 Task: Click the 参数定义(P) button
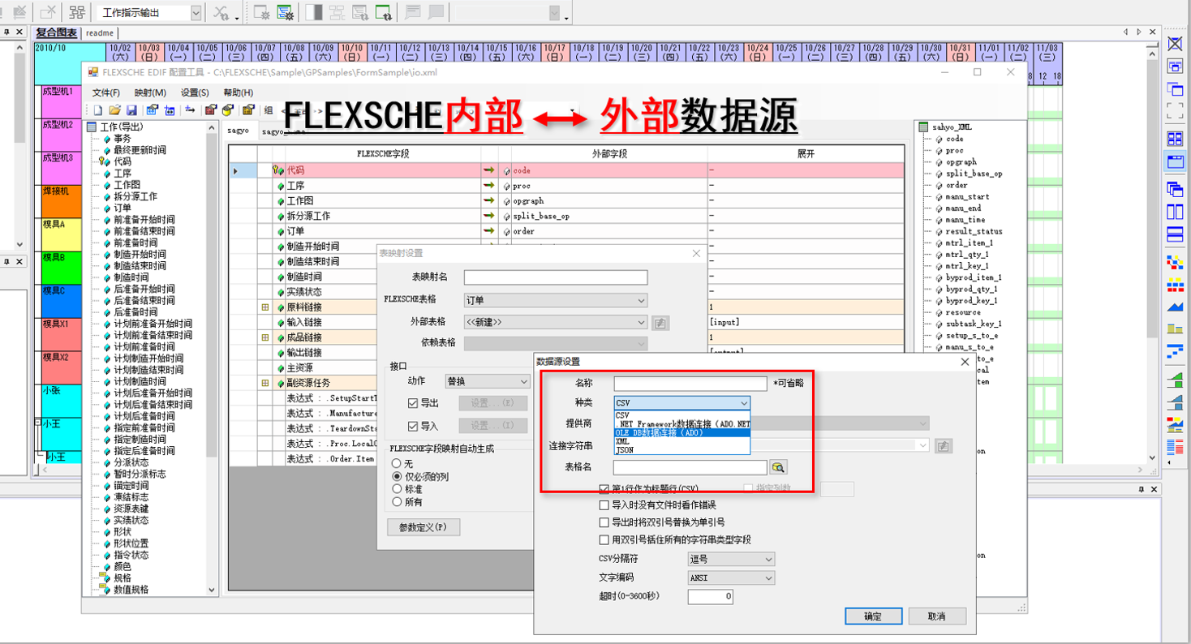tap(423, 526)
